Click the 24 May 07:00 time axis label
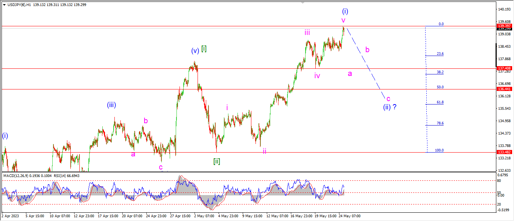 [350, 216]
